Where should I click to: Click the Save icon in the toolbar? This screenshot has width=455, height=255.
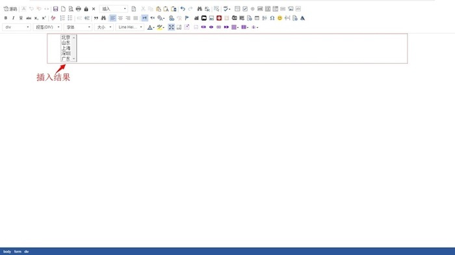click(x=55, y=9)
